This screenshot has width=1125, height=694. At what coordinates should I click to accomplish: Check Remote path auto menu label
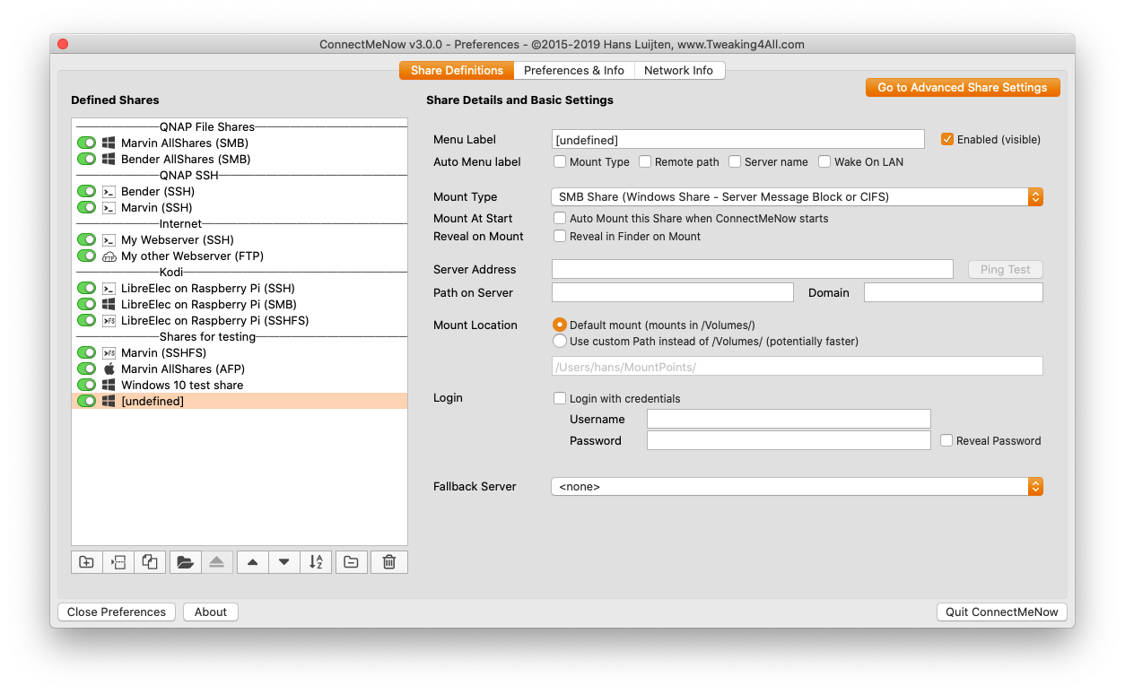click(x=645, y=161)
